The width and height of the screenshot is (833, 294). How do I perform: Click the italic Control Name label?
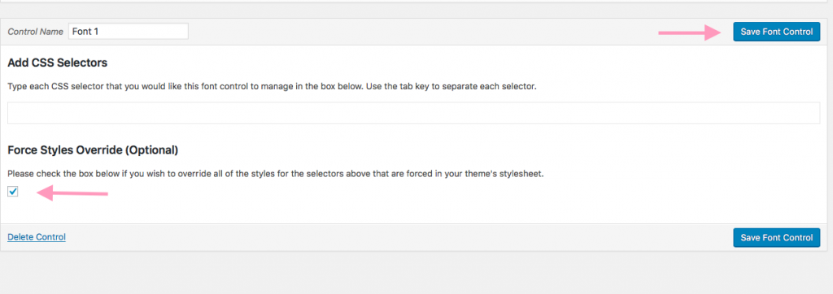point(35,32)
